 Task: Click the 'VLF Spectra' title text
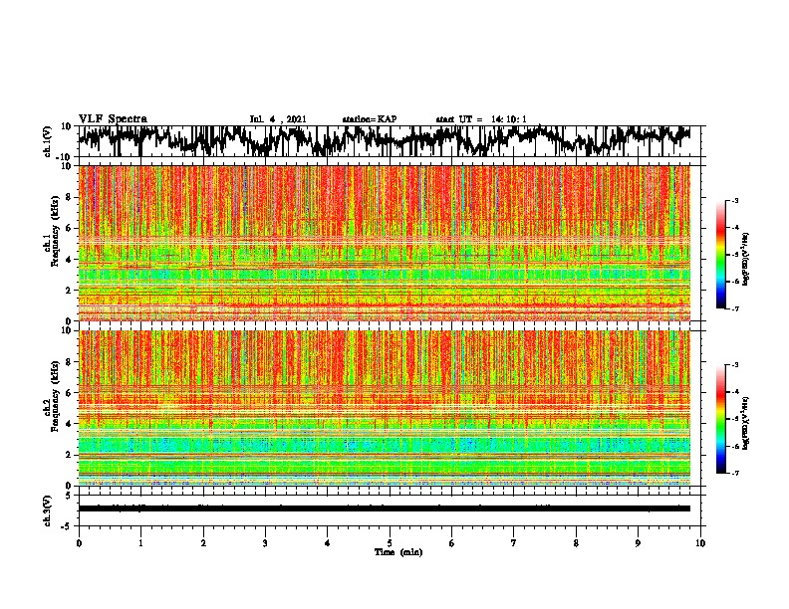click(113, 119)
